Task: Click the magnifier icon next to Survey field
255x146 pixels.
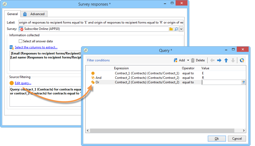Action: pos(176,29)
